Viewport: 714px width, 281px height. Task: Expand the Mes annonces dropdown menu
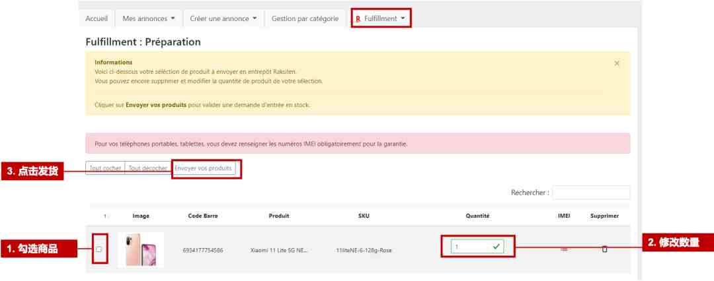point(149,18)
